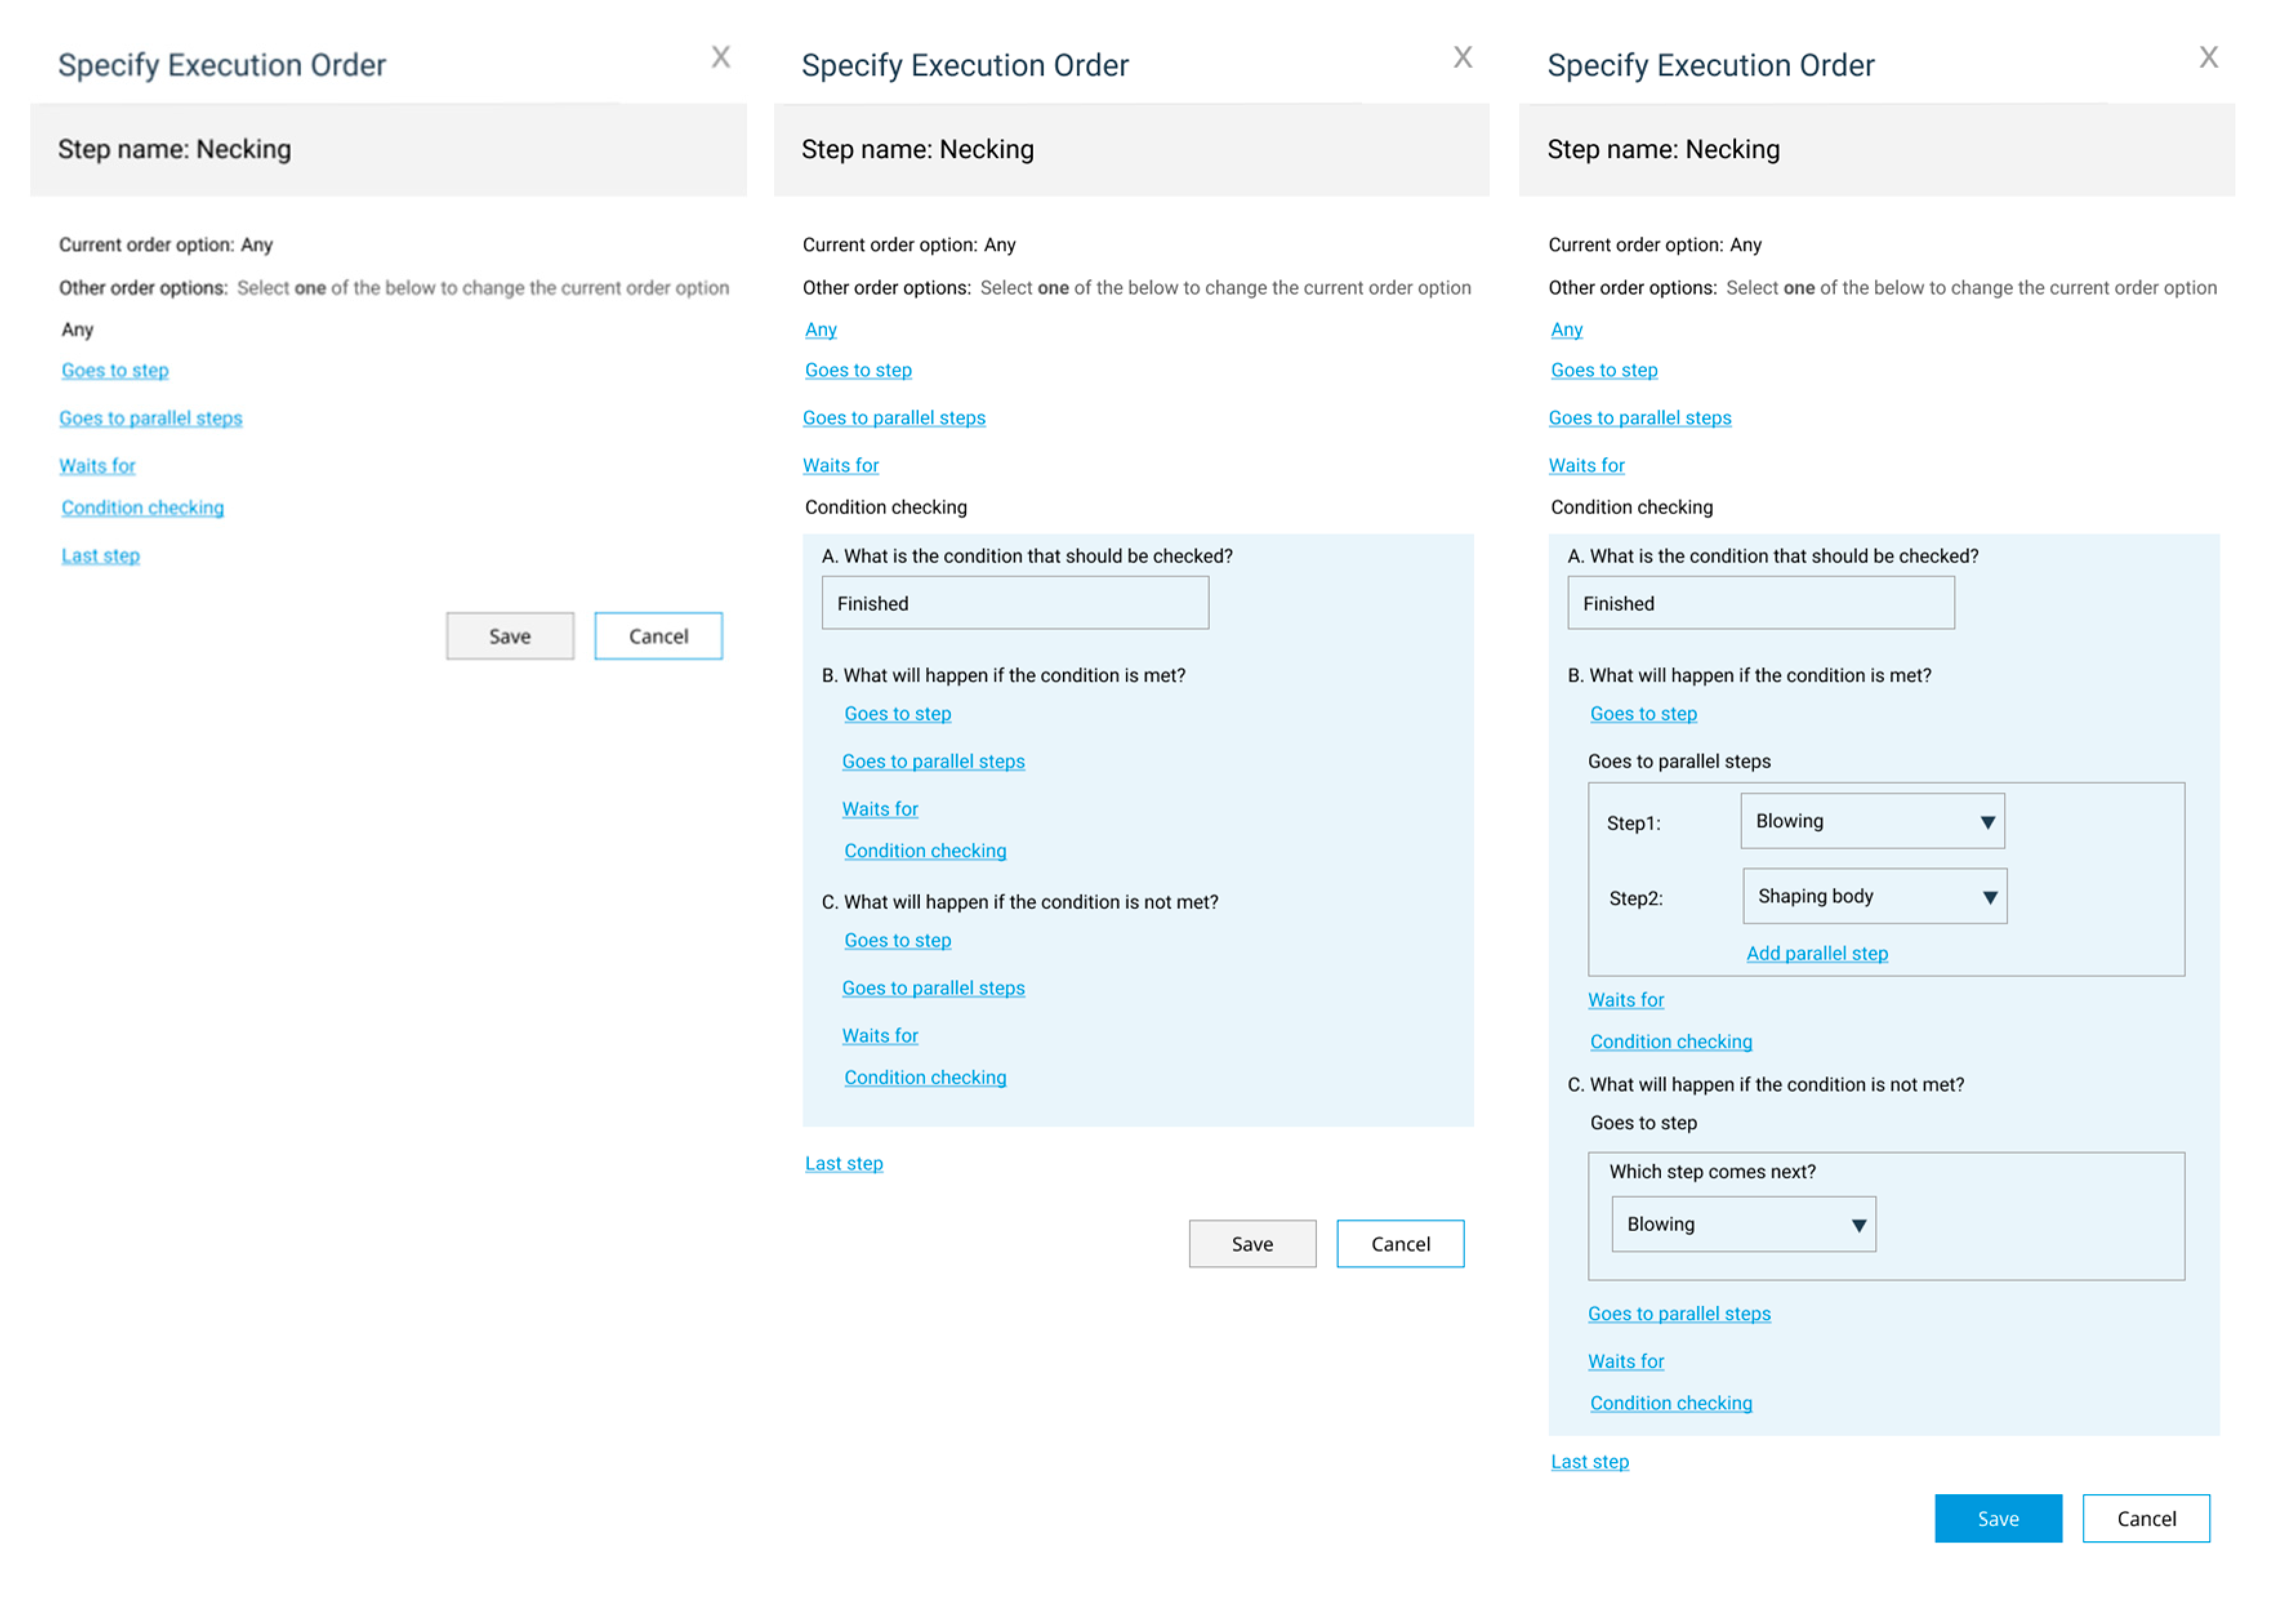Click Waits for under section C middle dialog
This screenshot has height=1618, width=2296.
coord(879,1035)
